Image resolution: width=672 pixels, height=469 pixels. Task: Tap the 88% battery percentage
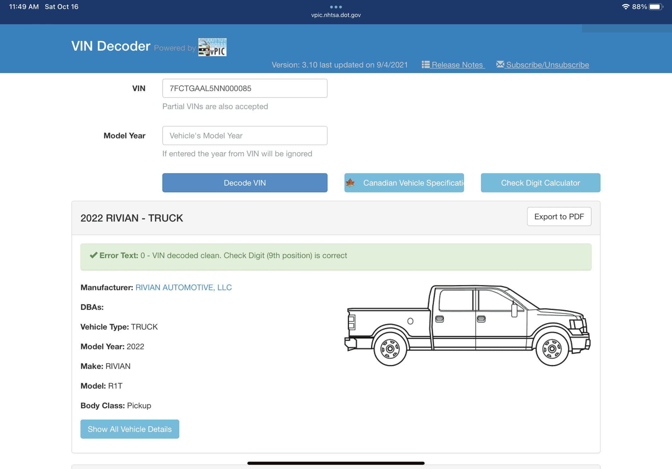point(639,7)
